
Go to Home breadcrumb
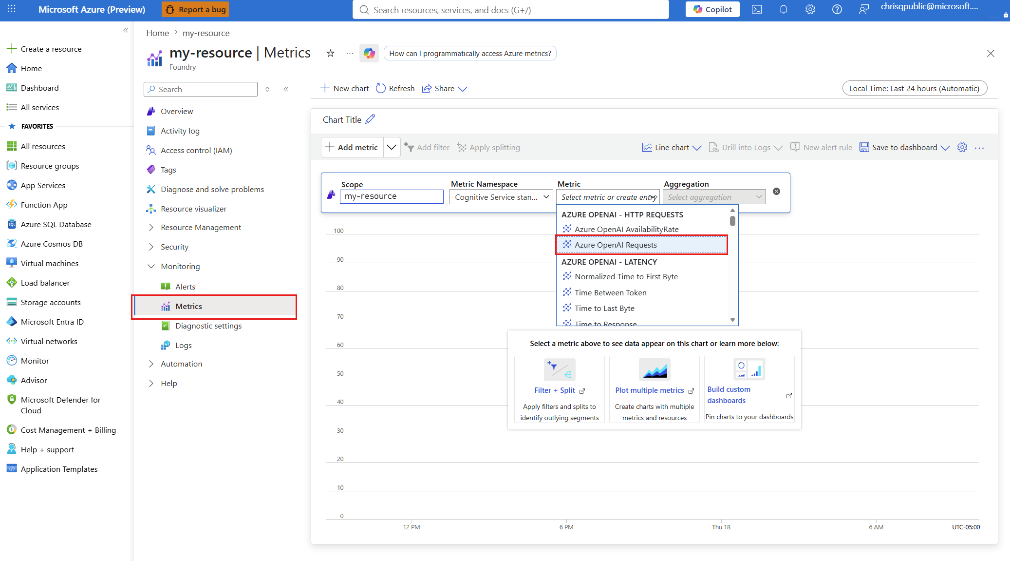coord(157,33)
